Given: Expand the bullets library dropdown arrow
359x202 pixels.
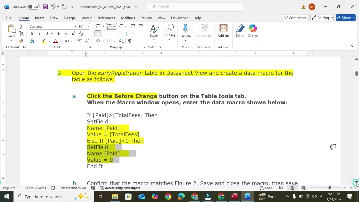Looking at the screenshot, I should pyautogui.click(x=103, y=26).
